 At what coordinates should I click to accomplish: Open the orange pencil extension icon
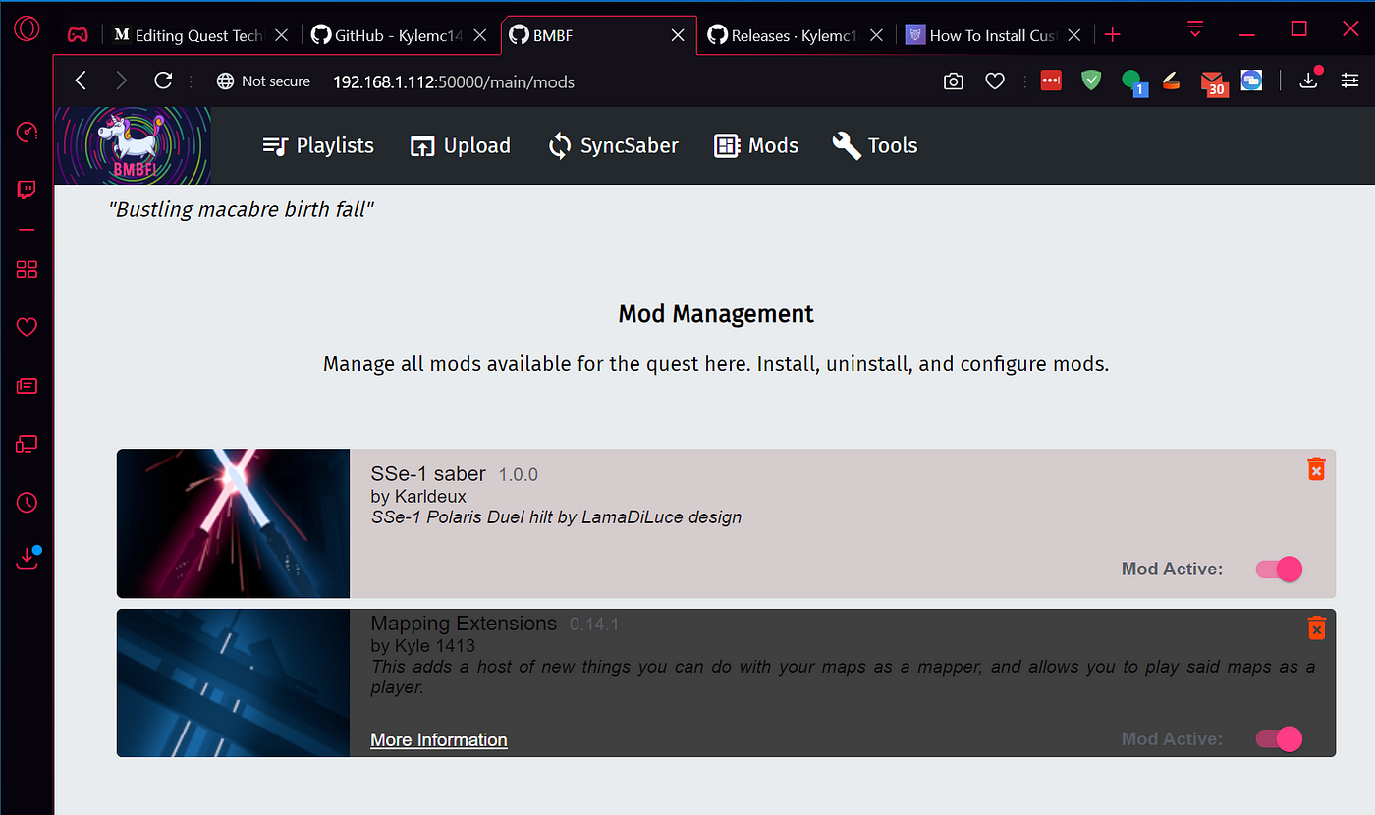[1171, 81]
